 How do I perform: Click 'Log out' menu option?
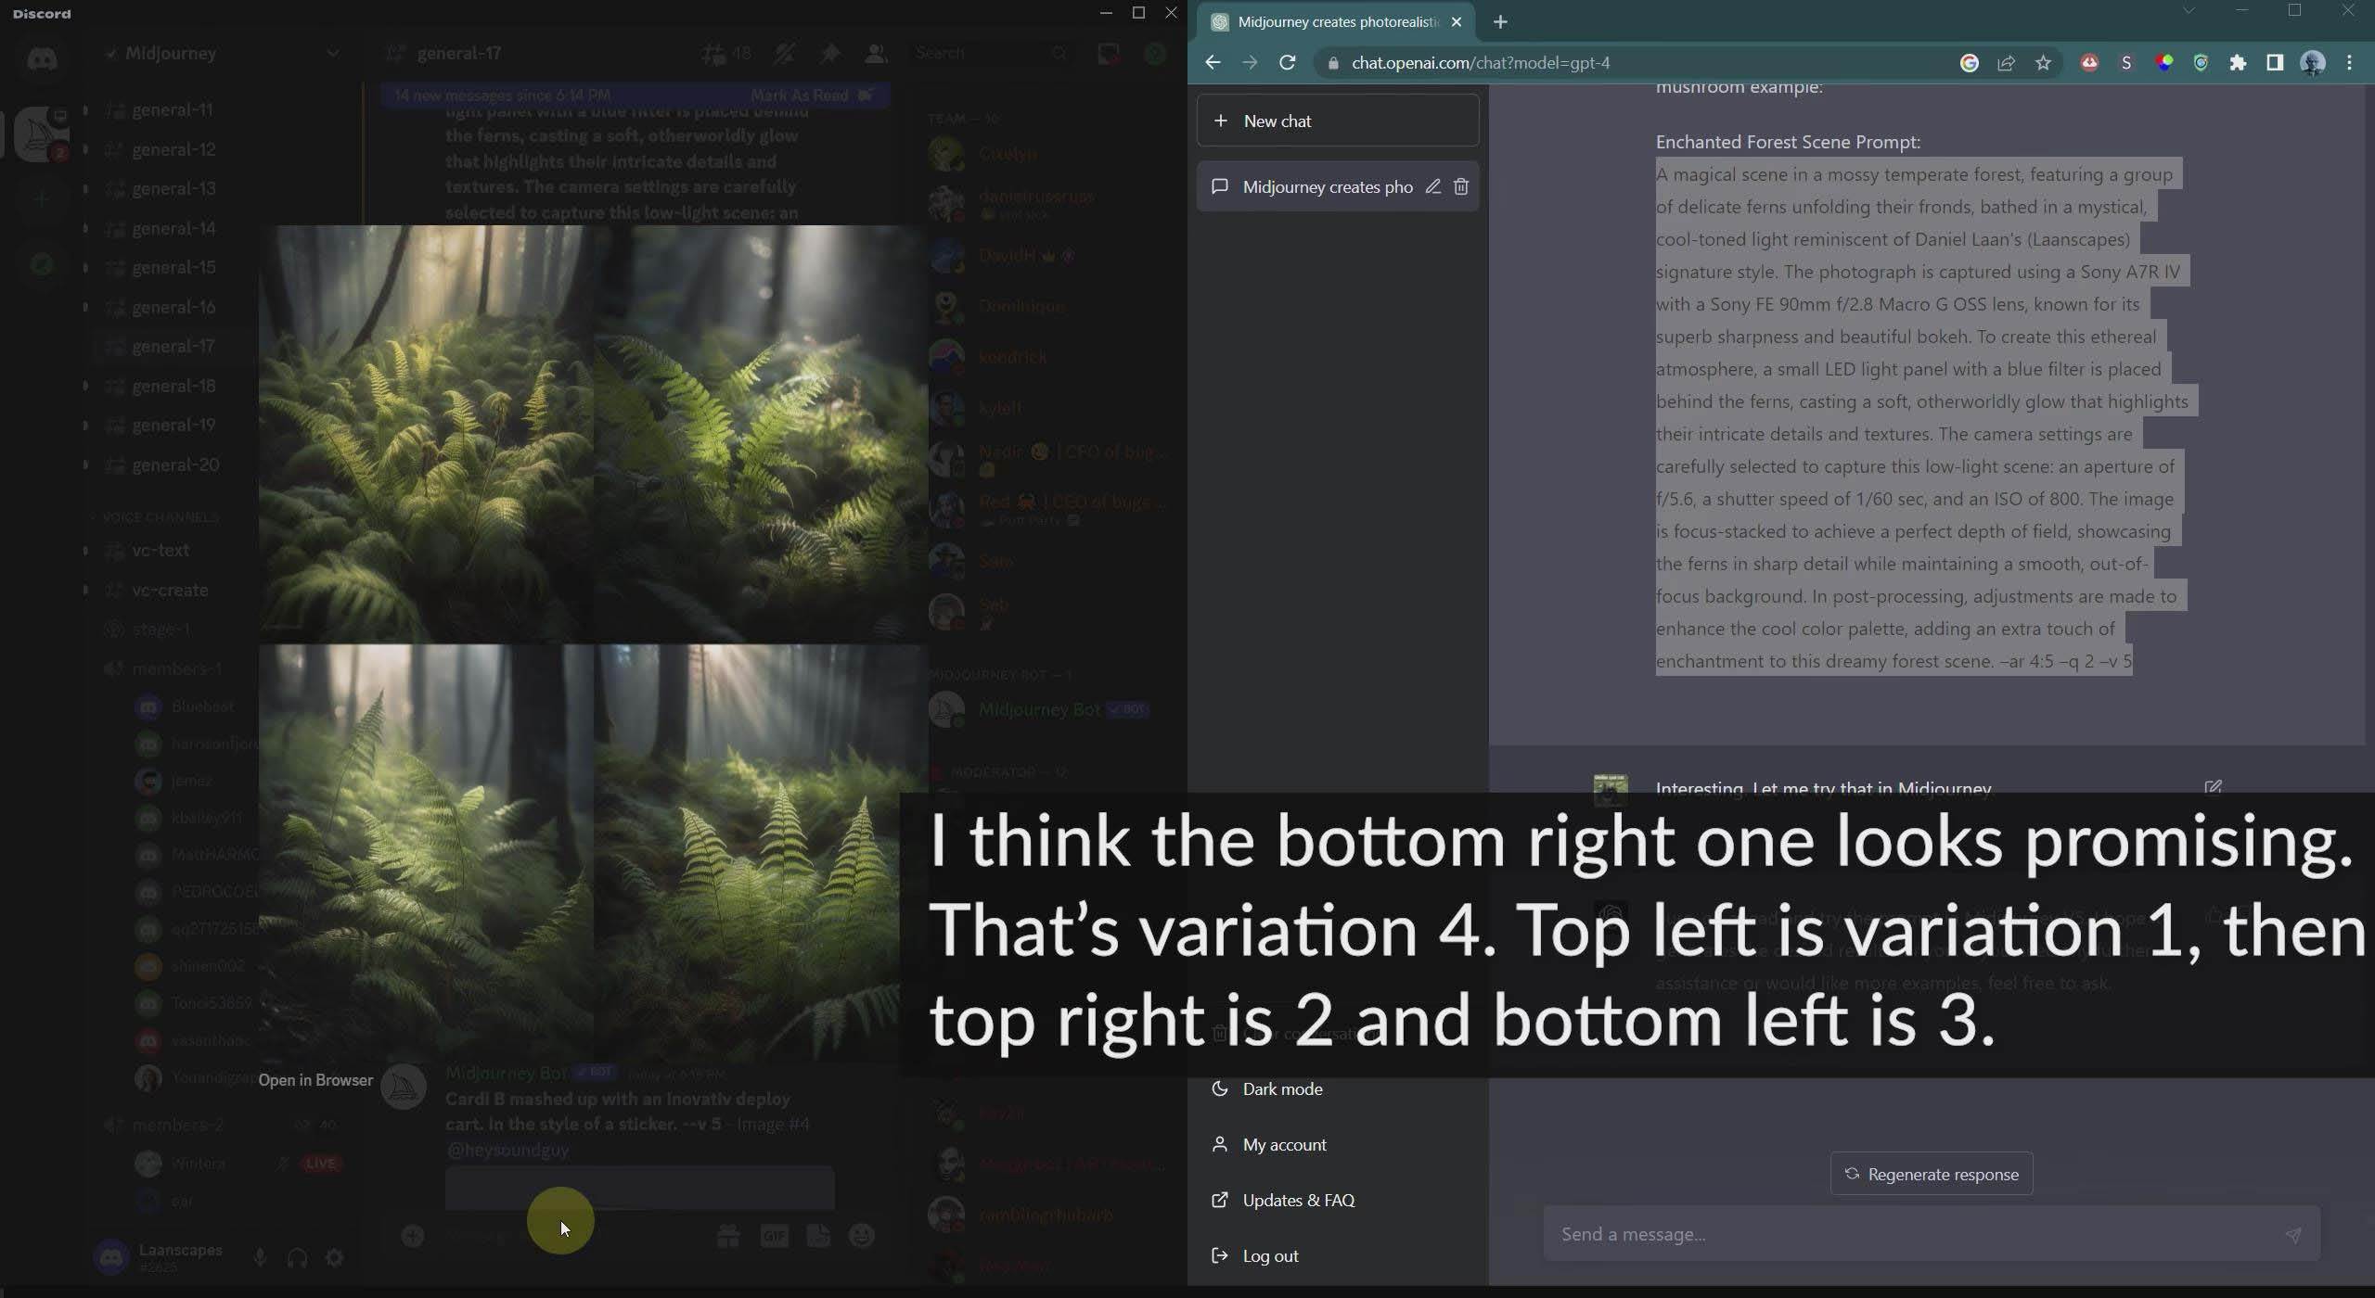[x=1272, y=1254]
